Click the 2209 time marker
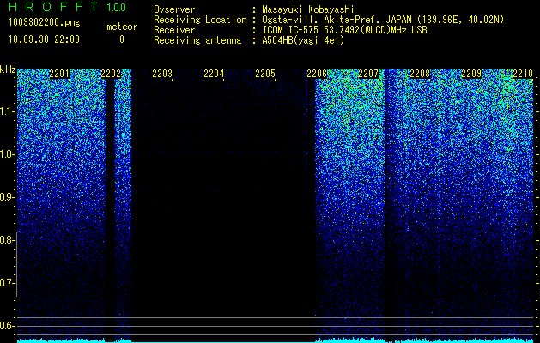 click(471, 74)
